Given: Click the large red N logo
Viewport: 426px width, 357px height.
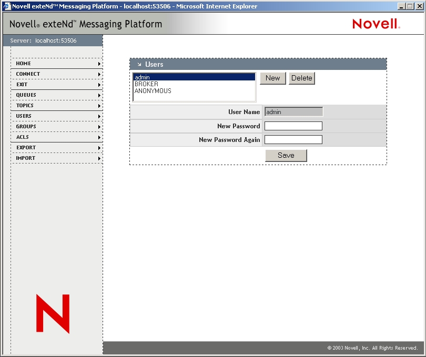Looking at the screenshot, I should point(53,313).
